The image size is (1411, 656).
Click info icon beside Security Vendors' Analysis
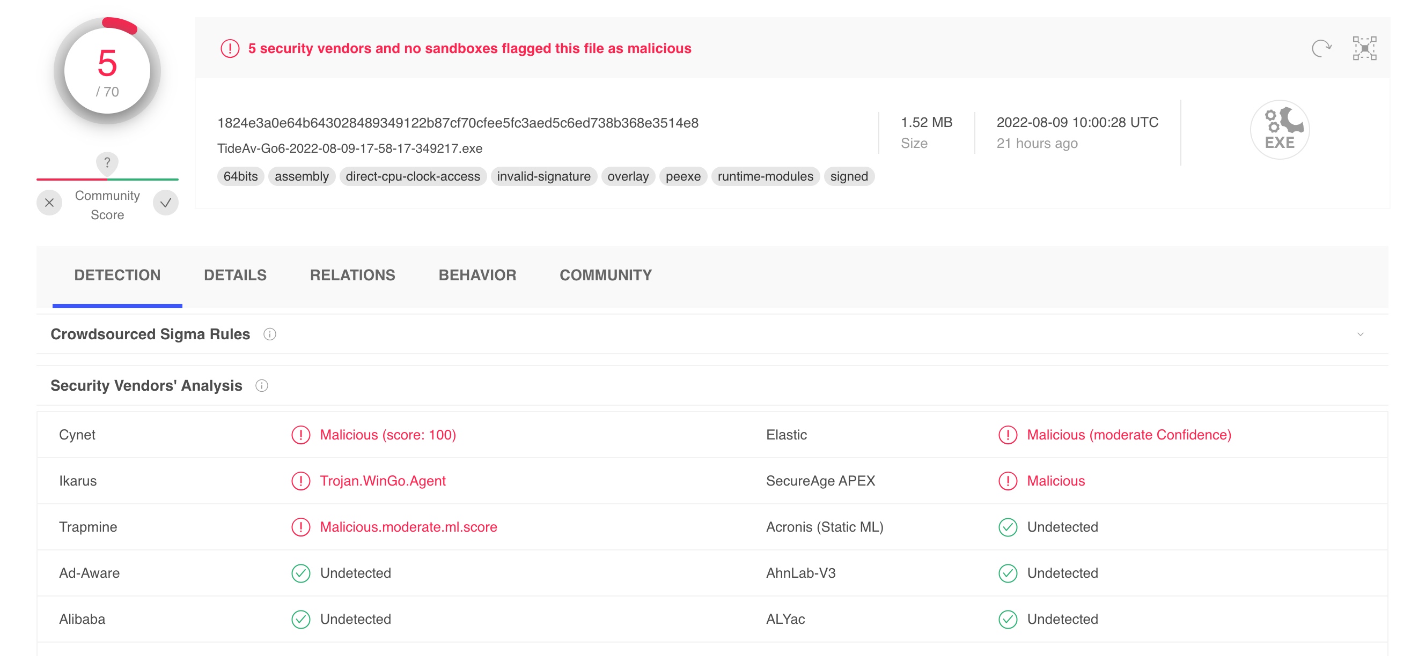(x=262, y=386)
